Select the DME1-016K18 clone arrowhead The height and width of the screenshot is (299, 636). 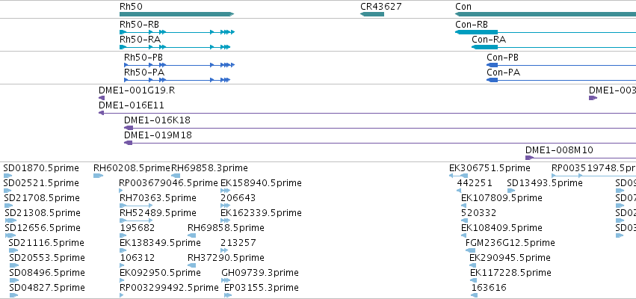tap(129, 128)
